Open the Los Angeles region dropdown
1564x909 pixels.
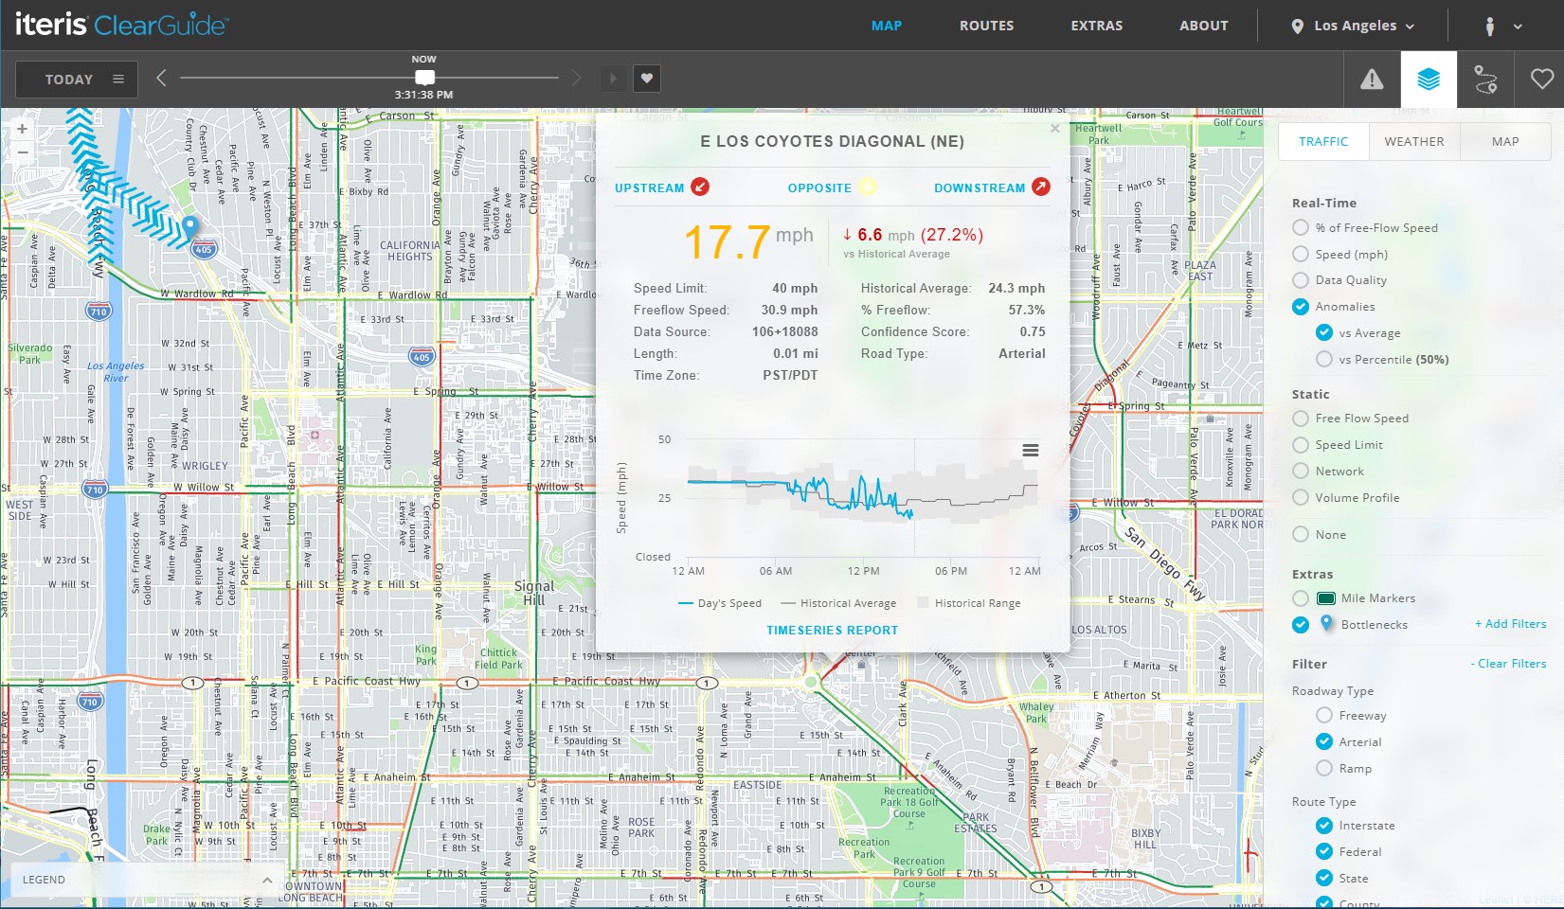tap(1353, 27)
